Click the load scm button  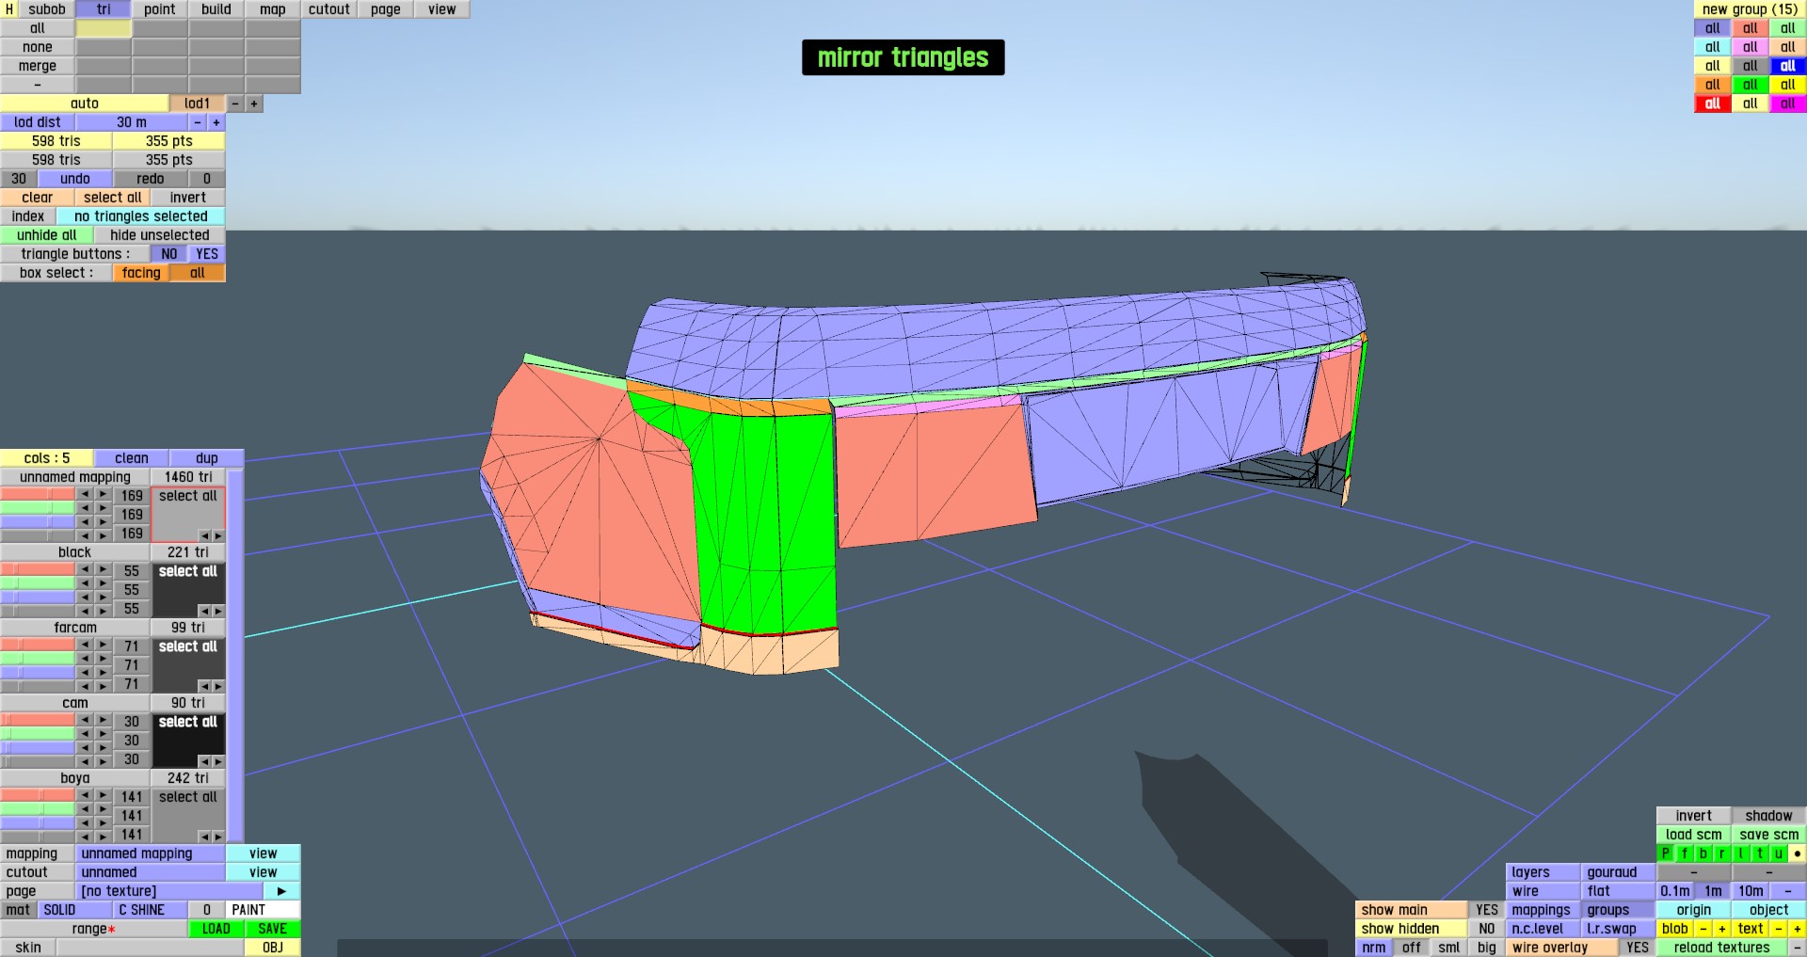tap(1694, 835)
